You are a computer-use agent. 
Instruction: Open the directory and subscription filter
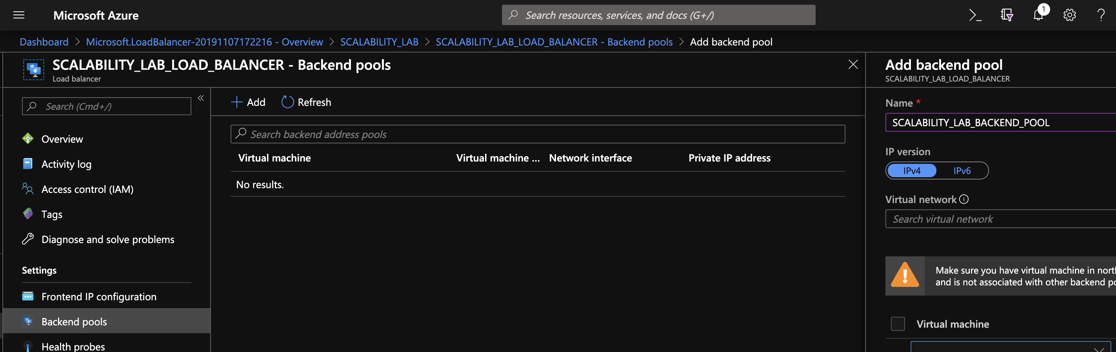(x=1006, y=15)
